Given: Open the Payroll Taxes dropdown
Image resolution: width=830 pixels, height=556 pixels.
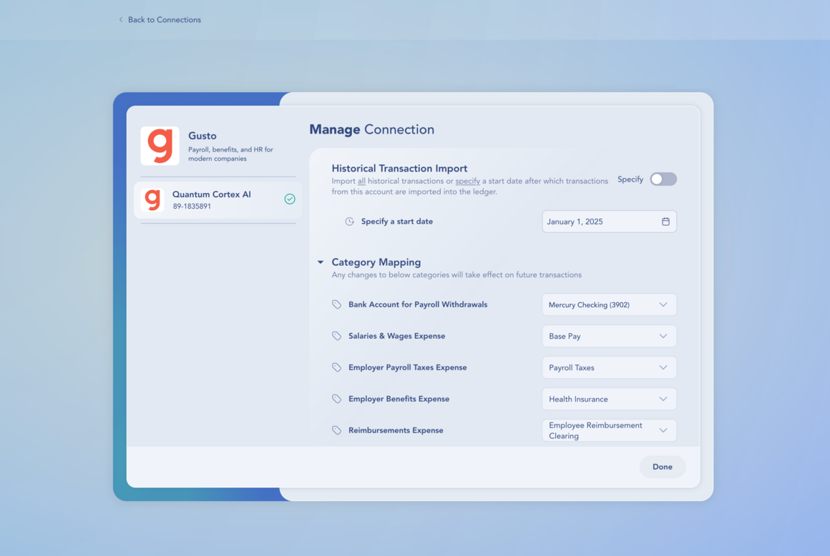Looking at the screenshot, I should 609,367.
